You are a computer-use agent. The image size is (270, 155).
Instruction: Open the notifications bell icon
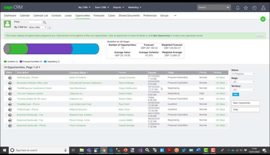coord(238,8)
